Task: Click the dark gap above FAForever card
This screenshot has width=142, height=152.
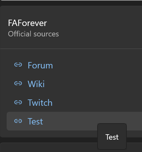Action: [71, 3]
